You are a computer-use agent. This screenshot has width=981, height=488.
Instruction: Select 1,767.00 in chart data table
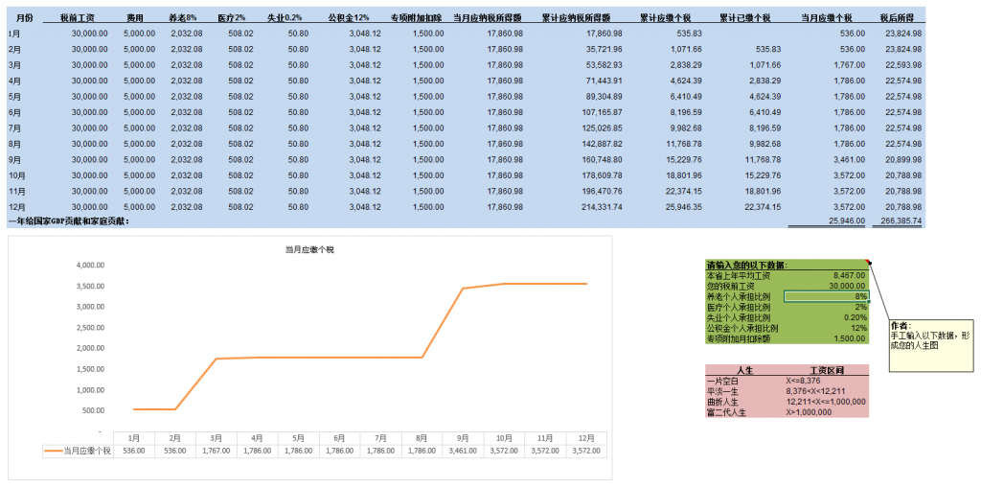tap(216, 451)
